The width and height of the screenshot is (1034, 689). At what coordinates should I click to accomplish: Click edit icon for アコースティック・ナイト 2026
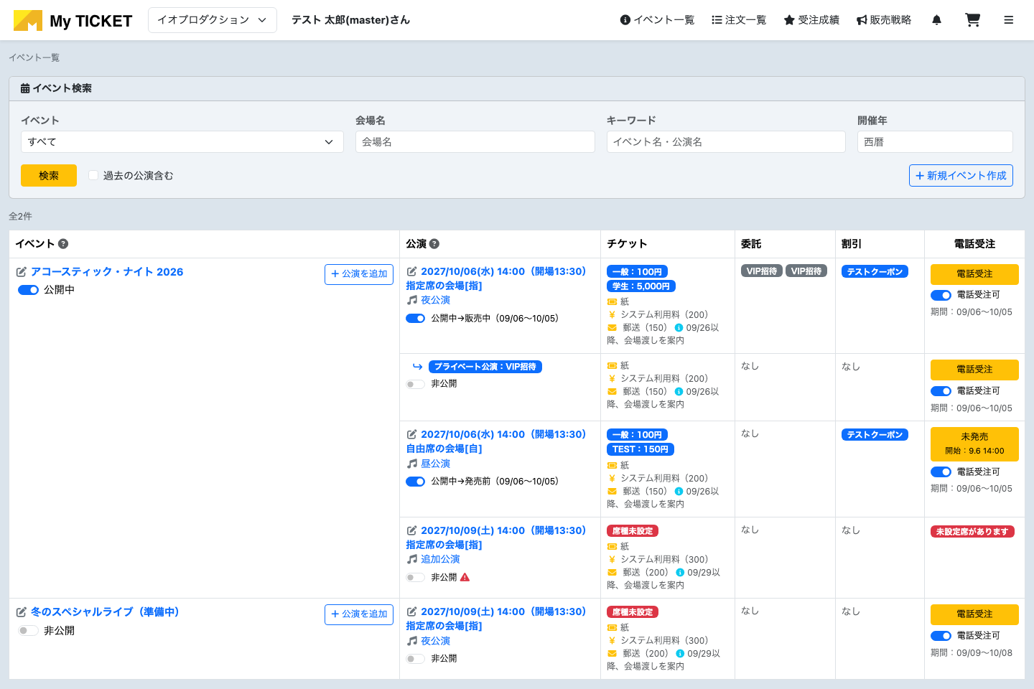tap(22, 272)
